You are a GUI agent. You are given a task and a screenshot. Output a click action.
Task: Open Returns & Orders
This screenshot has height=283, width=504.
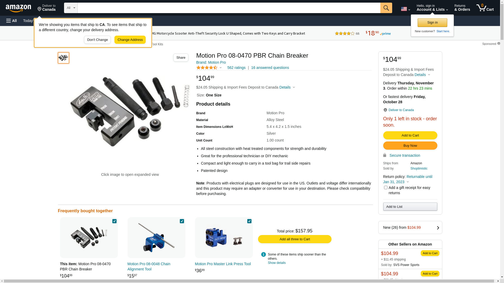[x=462, y=8]
